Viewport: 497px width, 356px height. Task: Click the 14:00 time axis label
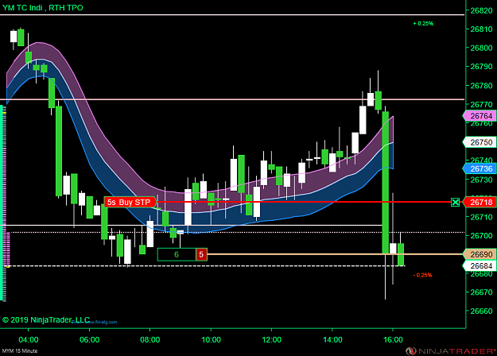point(332,340)
